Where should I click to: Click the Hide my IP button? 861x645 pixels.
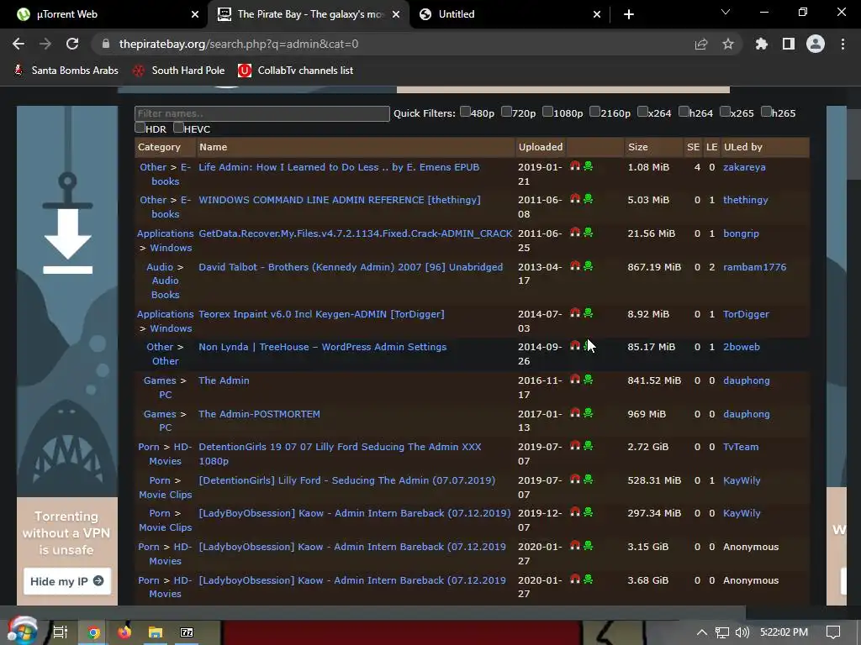click(67, 581)
